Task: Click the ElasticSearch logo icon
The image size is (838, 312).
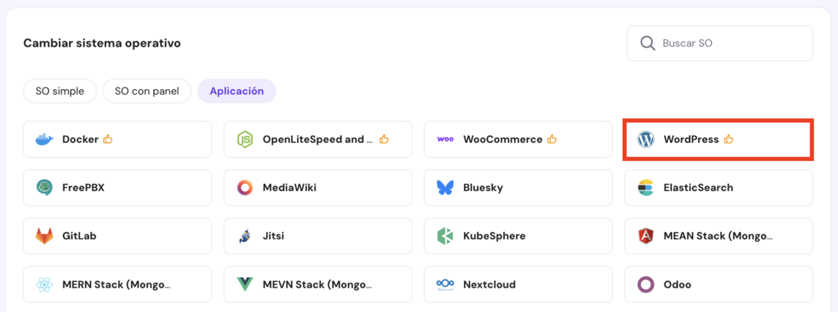Action: 646,188
